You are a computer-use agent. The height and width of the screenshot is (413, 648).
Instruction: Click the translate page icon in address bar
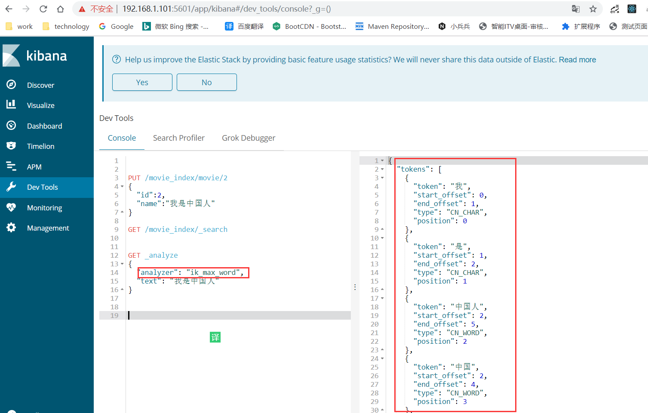[x=576, y=9]
